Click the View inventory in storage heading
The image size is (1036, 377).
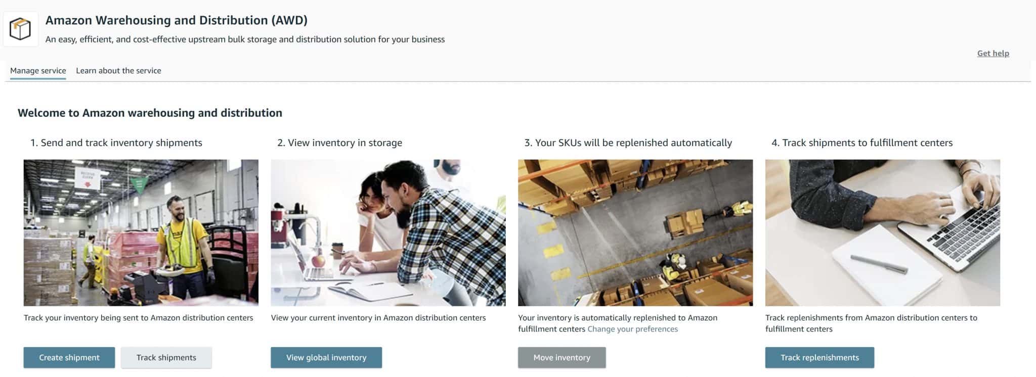coord(340,143)
